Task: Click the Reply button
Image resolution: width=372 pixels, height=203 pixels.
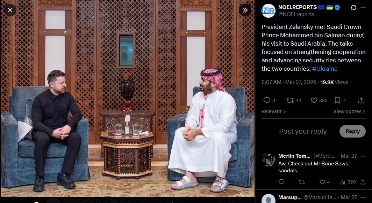Action: tap(352, 131)
